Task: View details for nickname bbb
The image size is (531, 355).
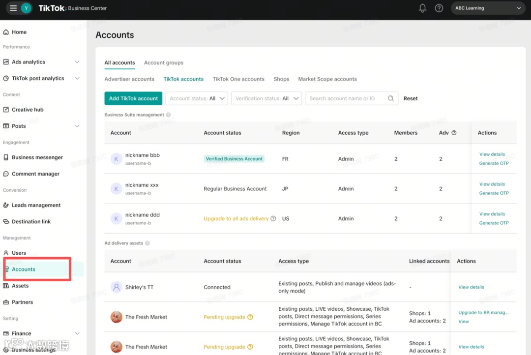Action: click(x=492, y=154)
